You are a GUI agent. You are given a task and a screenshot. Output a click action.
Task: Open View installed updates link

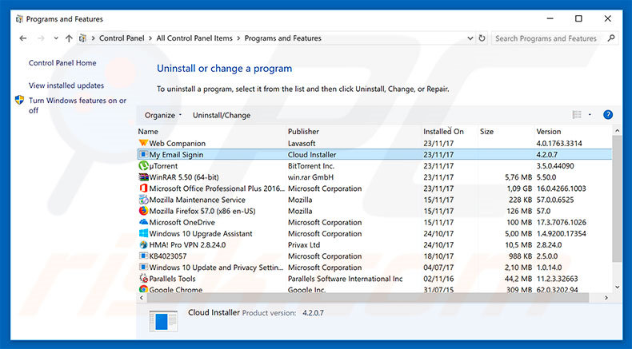(66, 85)
